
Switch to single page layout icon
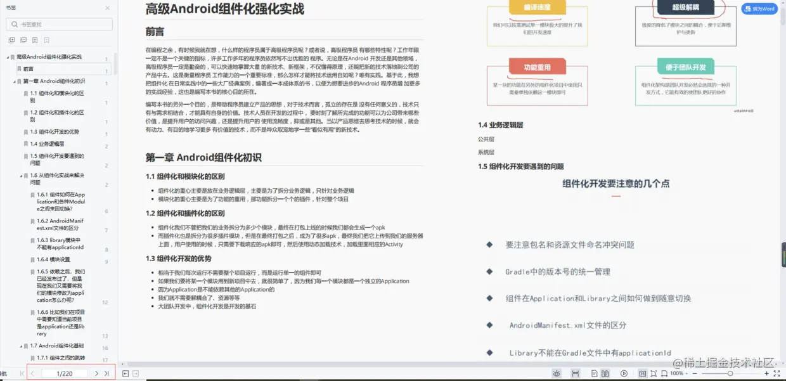click(x=595, y=373)
